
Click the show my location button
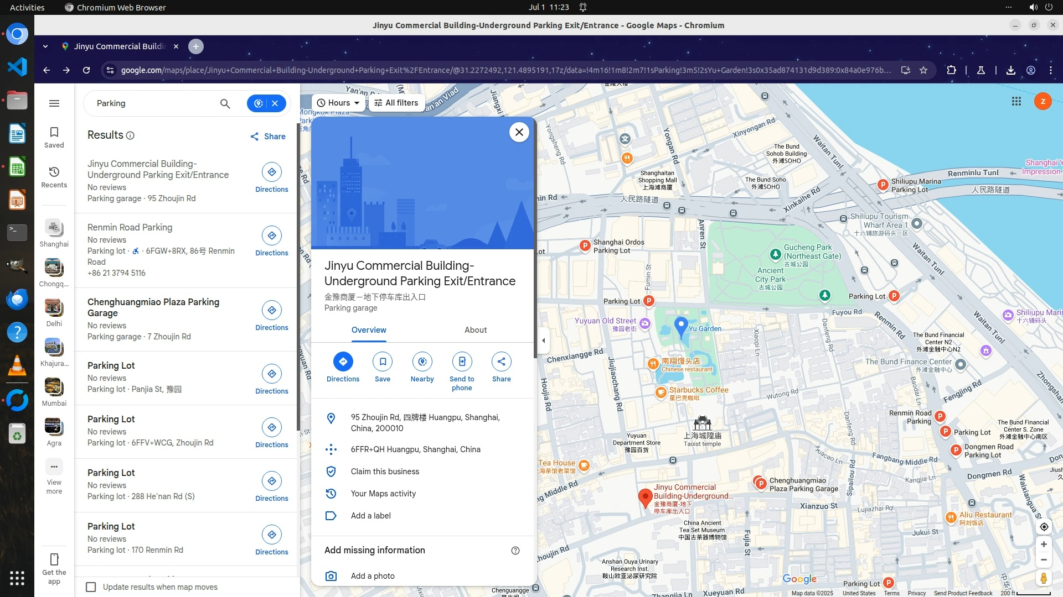(1044, 527)
